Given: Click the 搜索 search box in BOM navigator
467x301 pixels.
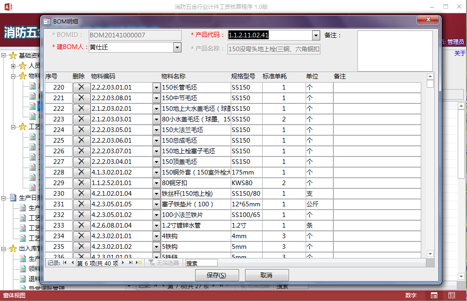Looking at the screenshot, I should coord(201,263).
